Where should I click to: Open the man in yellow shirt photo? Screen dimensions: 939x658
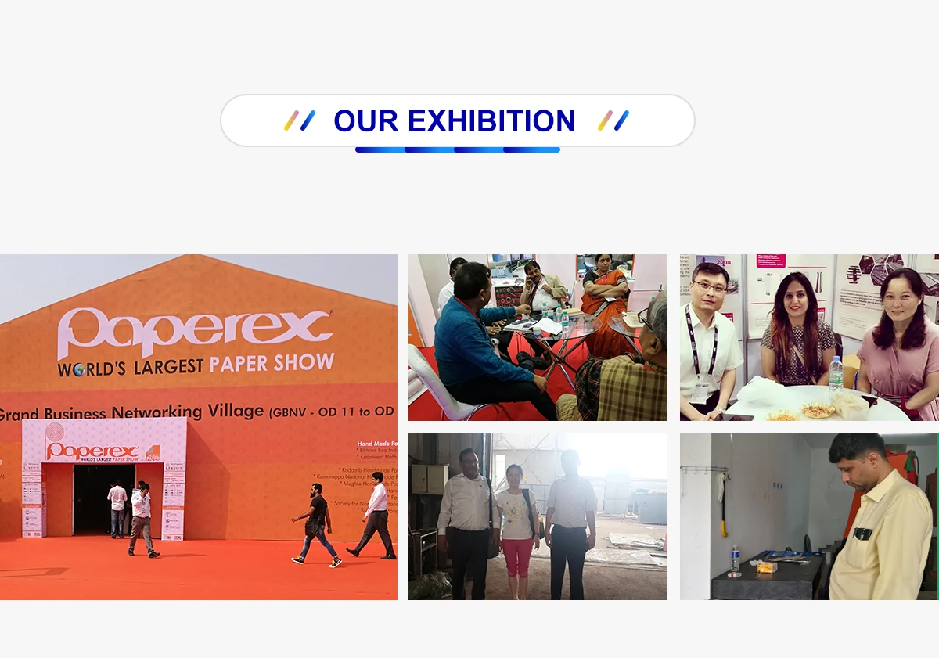point(809,517)
